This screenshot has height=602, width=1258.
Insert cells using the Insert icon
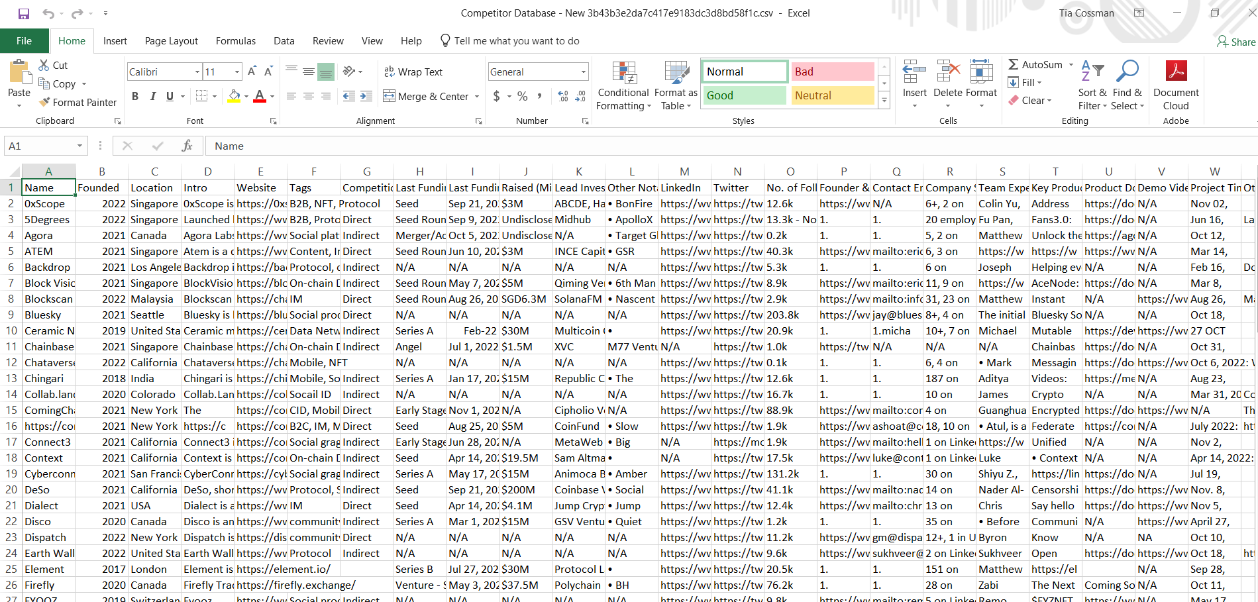(914, 72)
